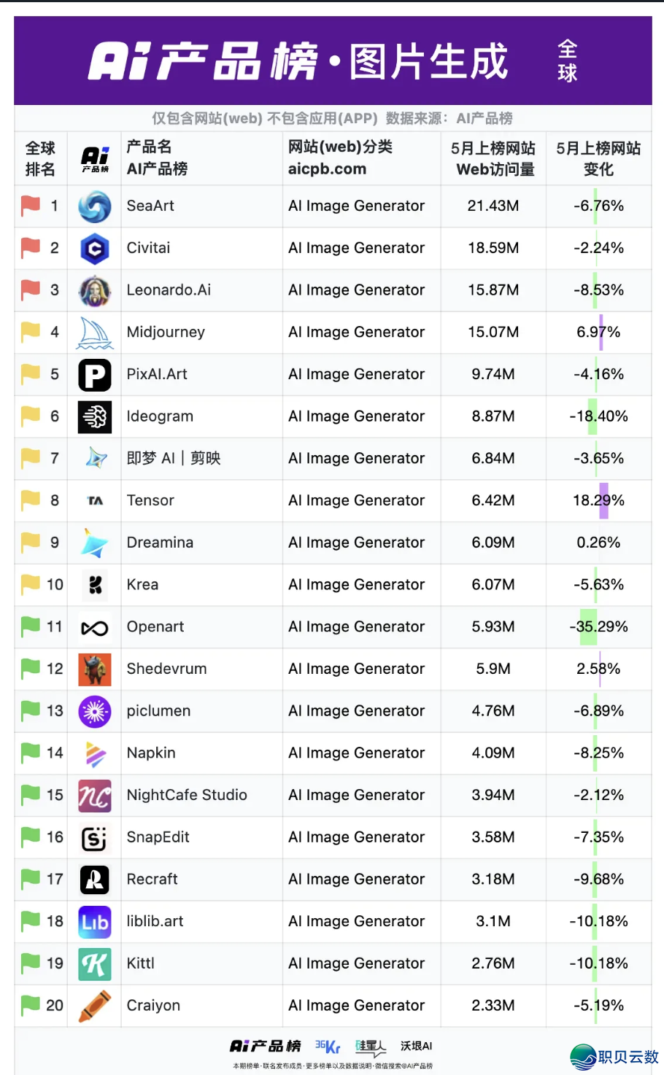
Task: Click the liblib.art blue Lib logo
Action: pos(95,922)
